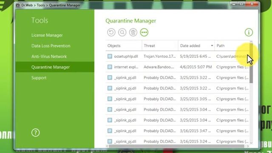Select Anti-Virus Network in sidebar

coord(49,57)
